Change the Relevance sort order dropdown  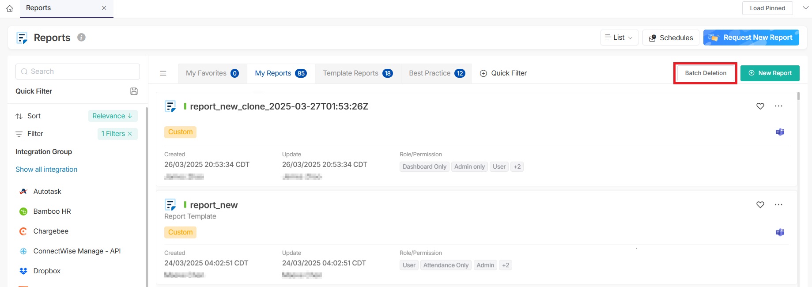113,116
